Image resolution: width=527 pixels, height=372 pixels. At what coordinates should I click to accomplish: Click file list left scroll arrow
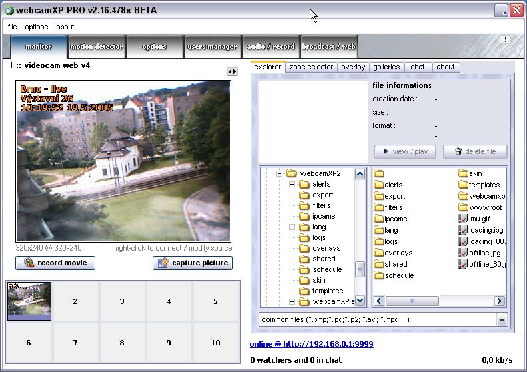point(379,301)
